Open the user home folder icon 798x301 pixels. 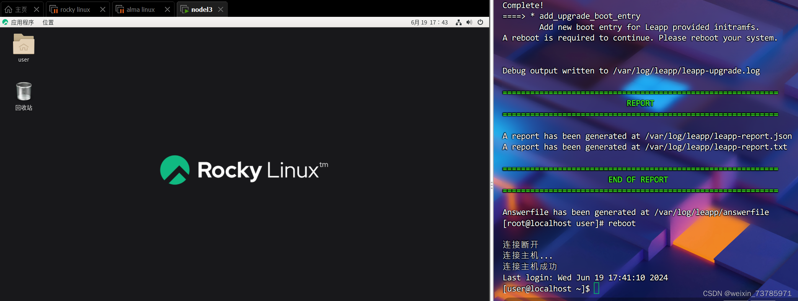(x=24, y=44)
